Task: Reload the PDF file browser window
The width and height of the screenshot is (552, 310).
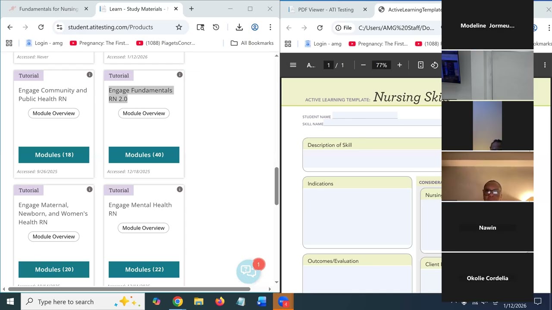Action: pyautogui.click(x=320, y=28)
